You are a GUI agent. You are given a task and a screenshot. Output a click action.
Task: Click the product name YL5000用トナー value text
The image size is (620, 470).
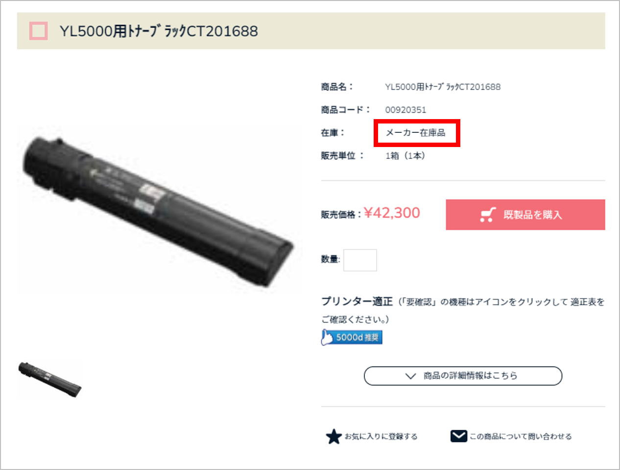coord(443,87)
